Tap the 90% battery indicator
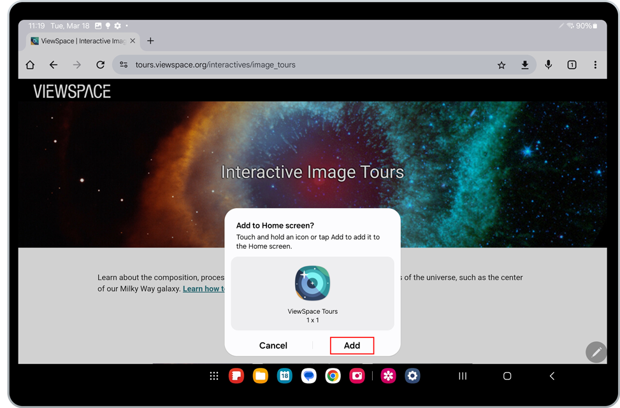Viewport: 620px width, 408px height. pos(586,25)
